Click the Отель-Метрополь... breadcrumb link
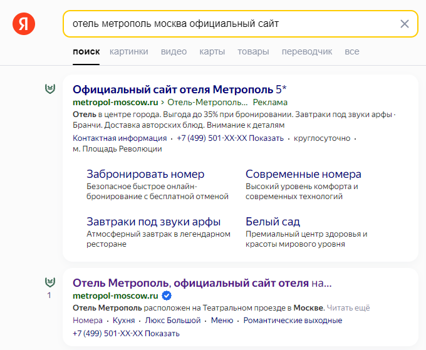Viewport: 426px width, 350px height. [207, 102]
